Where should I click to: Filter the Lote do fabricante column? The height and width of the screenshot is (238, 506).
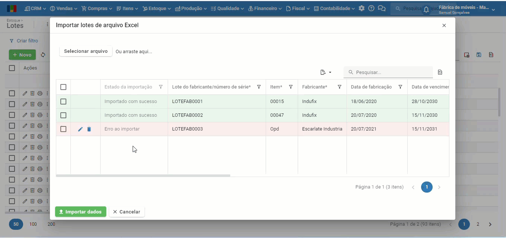point(259,87)
